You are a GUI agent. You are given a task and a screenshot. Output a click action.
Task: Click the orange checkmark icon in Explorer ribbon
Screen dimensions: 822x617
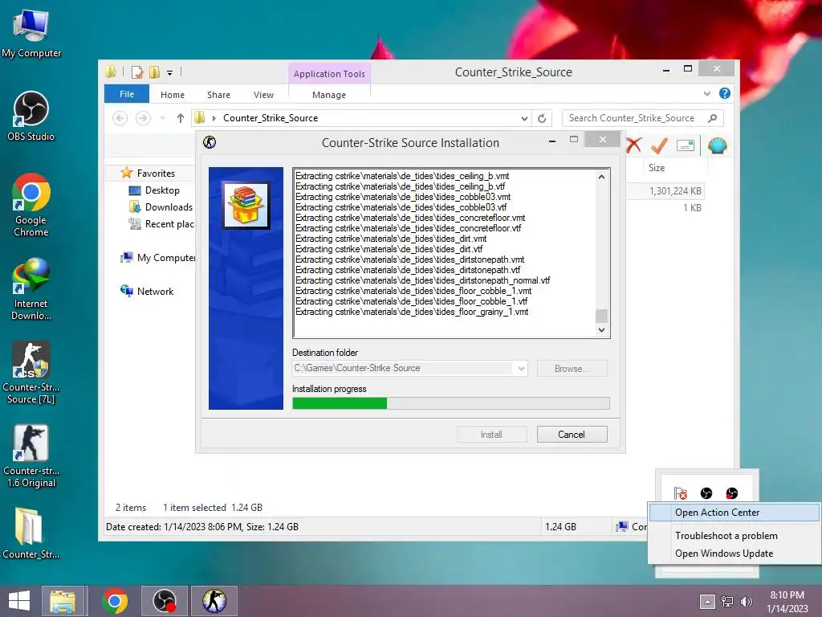coord(660,145)
